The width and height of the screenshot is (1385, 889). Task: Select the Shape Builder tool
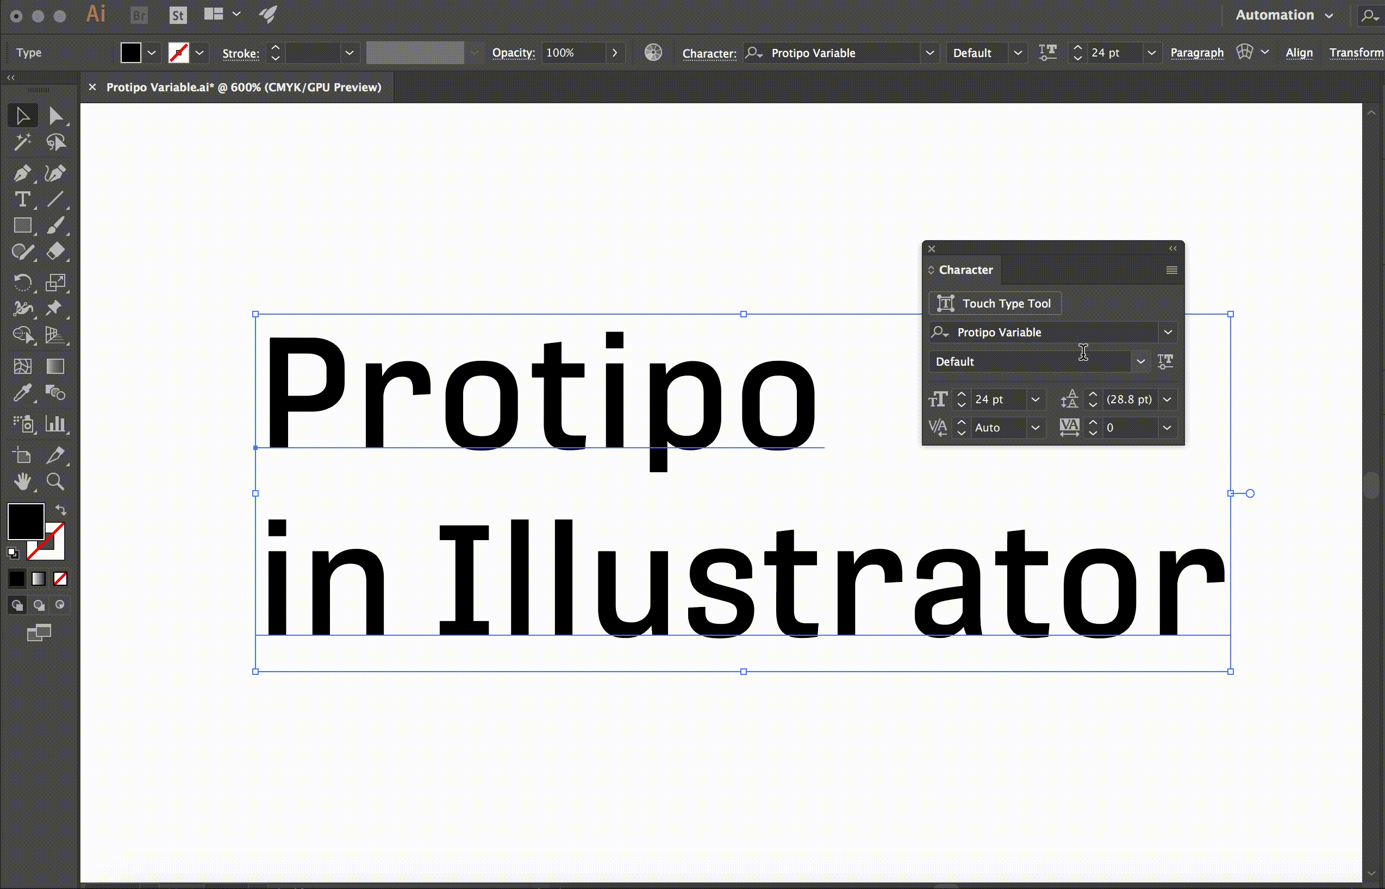[22, 335]
